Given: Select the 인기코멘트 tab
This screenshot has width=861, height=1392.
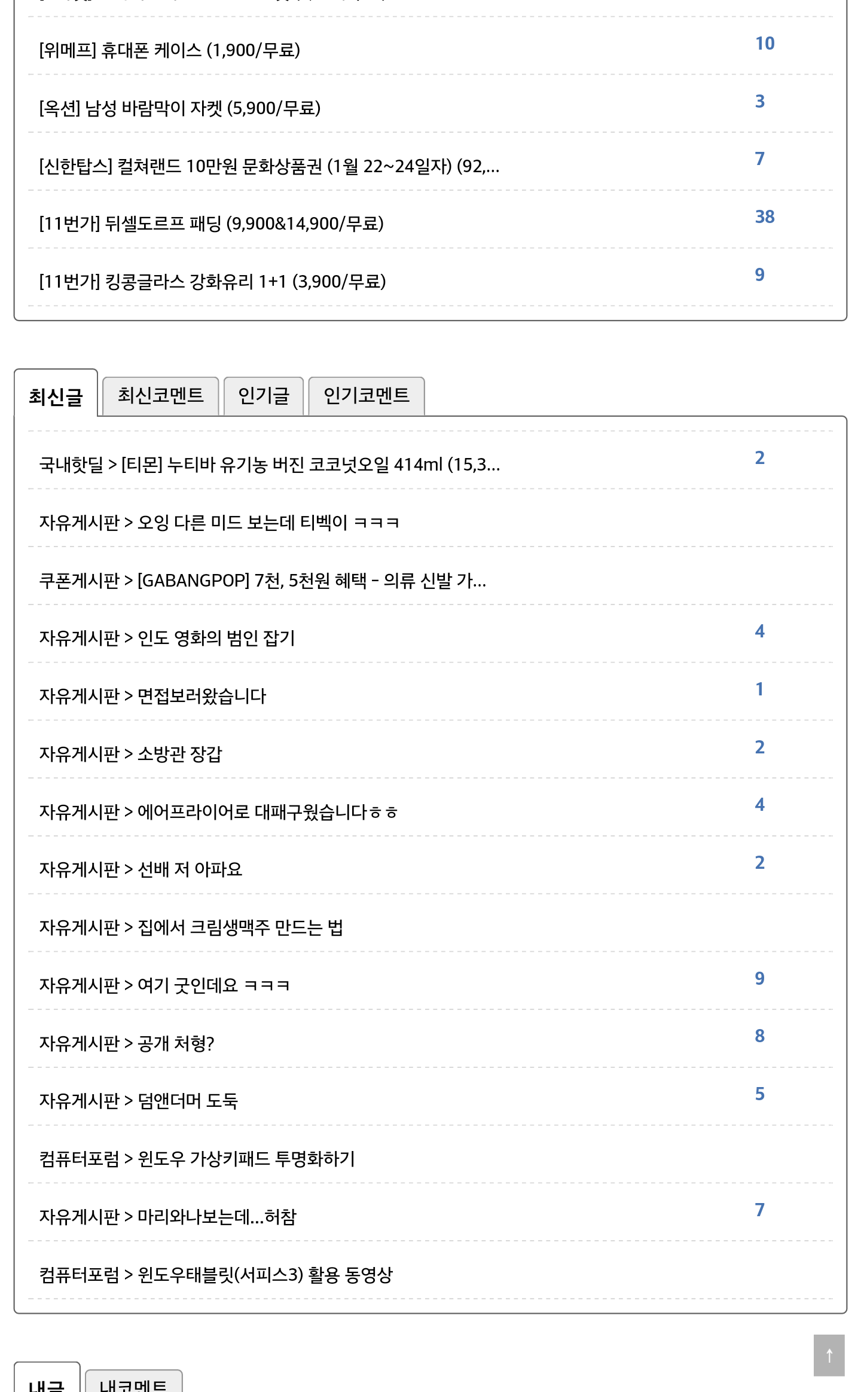Looking at the screenshot, I should [366, 395].
